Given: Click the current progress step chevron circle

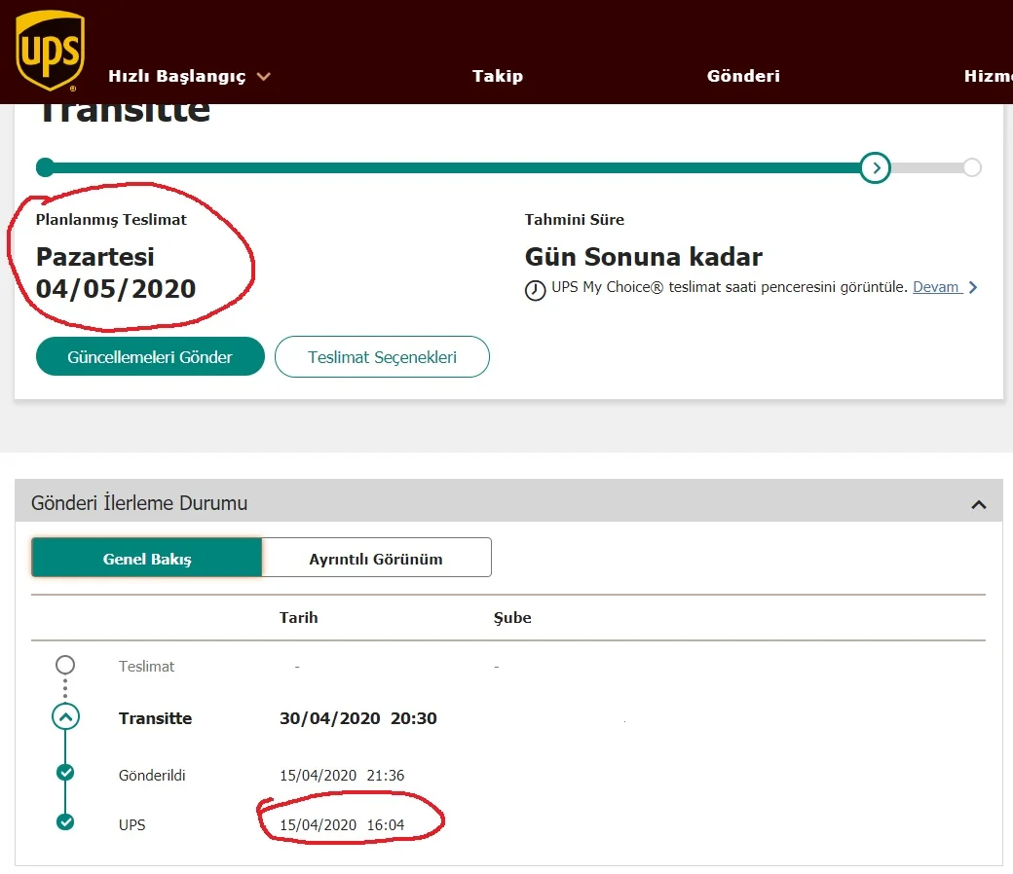Looking at the screenshot, I should (876, 167).
